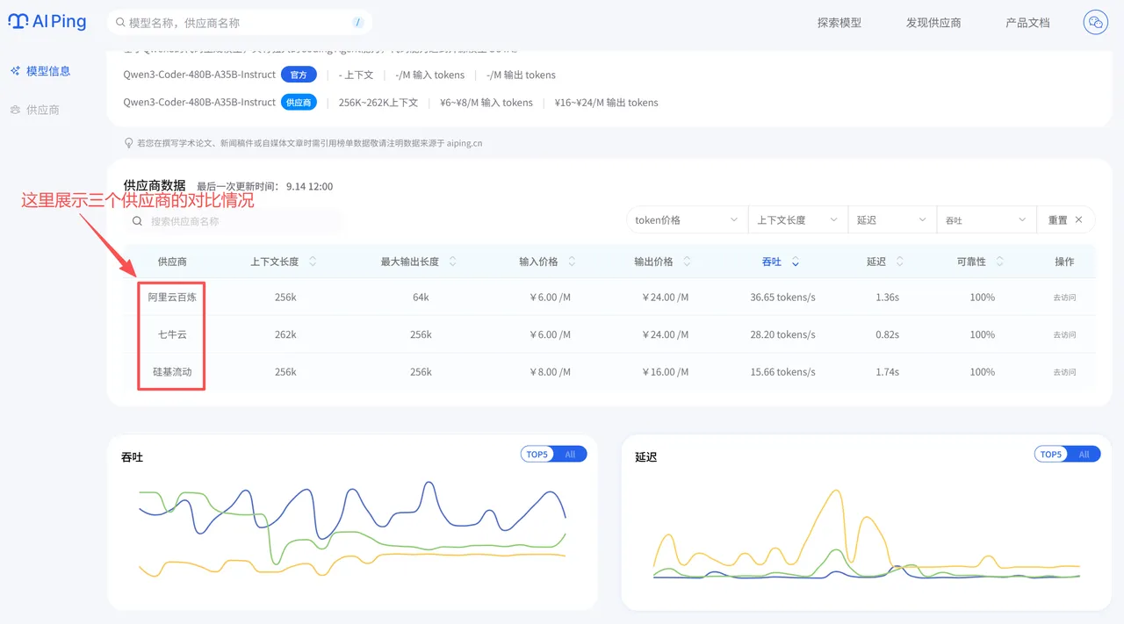Click the 阿里云百炼 supplier name
The image size is (1124, 624).
coord(172,298)
